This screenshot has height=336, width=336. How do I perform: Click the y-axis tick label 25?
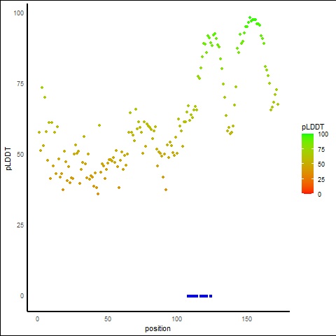pos(20,225)
